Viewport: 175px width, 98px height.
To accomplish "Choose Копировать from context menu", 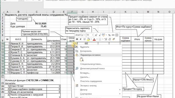I will click(x=98, y=51).
